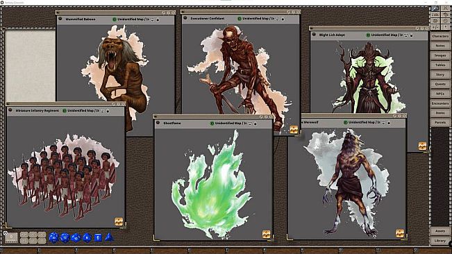Toggle the lock icon on Executioner Confidant
452x254 pixels.
(283, 19)
